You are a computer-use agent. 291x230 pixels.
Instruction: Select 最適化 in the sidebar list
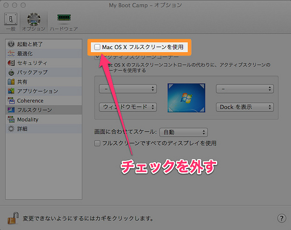pyautogui.click(x=44, y=54)
